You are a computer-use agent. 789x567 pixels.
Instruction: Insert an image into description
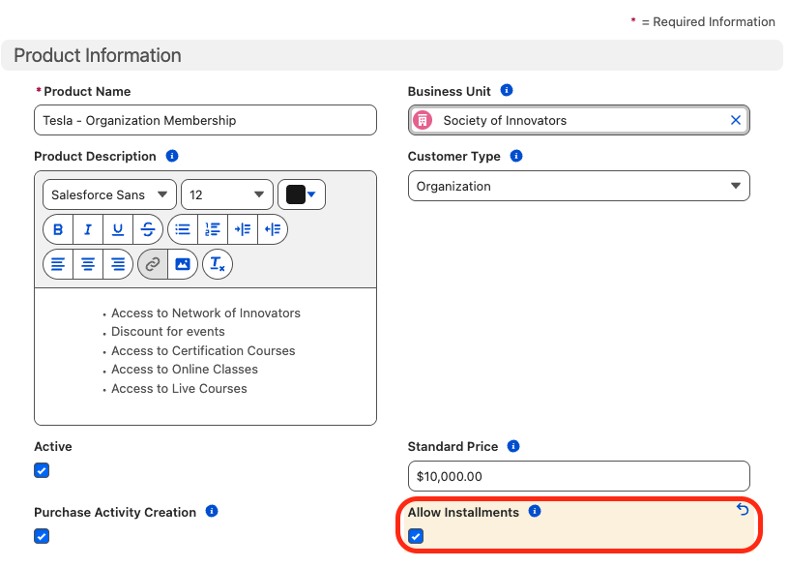pos(183,264)
